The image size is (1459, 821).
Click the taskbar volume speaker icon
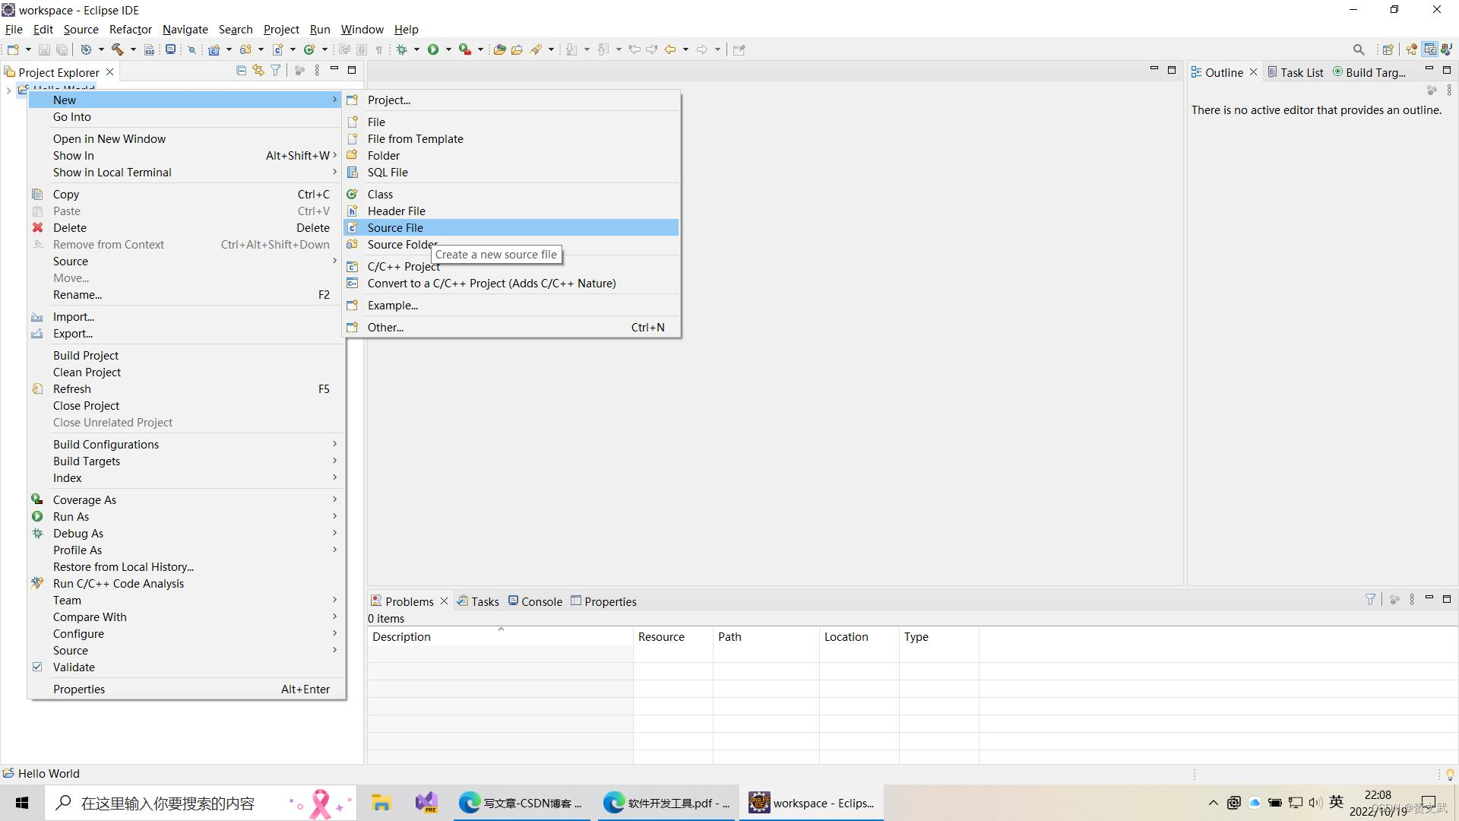pyautogui.click(x=1315, y=803)
